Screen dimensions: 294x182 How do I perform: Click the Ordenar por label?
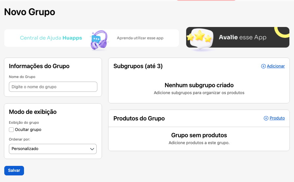coord(19,140)
